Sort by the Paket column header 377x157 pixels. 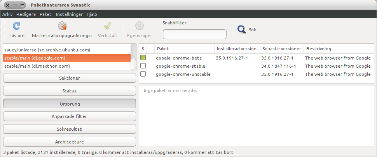click(x=184, y=49)
